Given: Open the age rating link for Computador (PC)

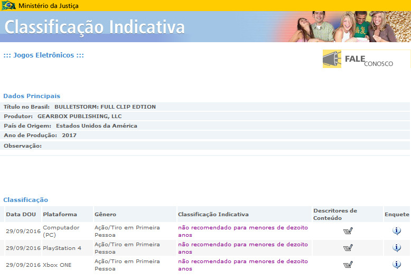Looking at the screenshot, I should coord(242,231).
